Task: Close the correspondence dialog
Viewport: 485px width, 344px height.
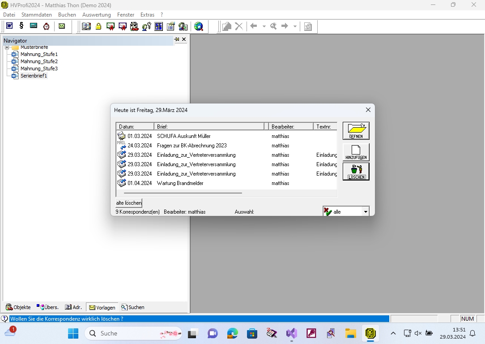Action: point(368,110)
